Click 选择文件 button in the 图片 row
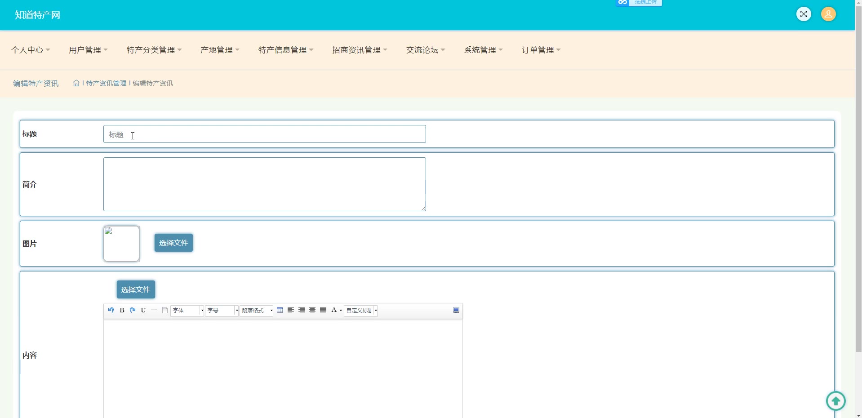The width and height of the screenshot is (862, 418). [x=173, y=243]
